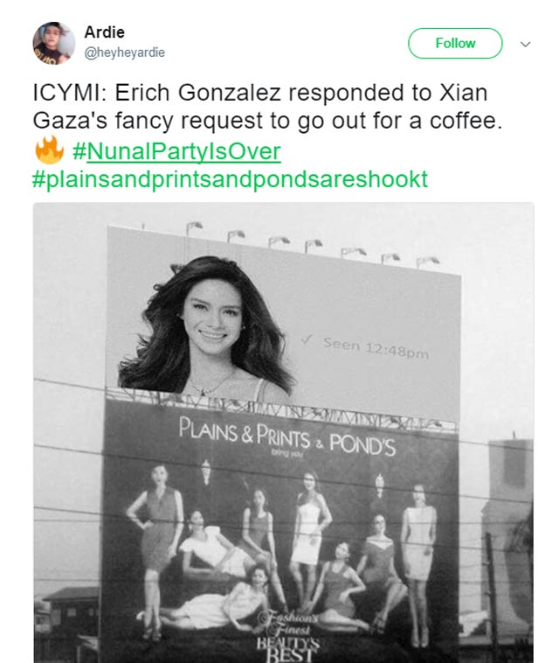Open the Ardie display name link
This screenshot has height=663, width=559.
104,32
